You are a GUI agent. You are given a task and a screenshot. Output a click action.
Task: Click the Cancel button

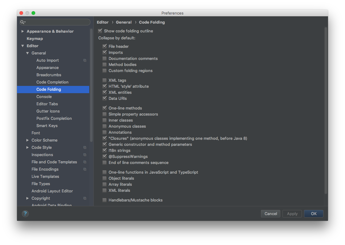coord(271,214)
